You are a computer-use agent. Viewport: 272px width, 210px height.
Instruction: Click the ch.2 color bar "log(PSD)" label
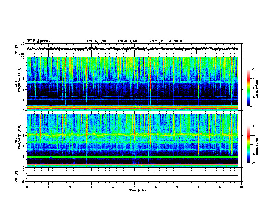point(257,146)
